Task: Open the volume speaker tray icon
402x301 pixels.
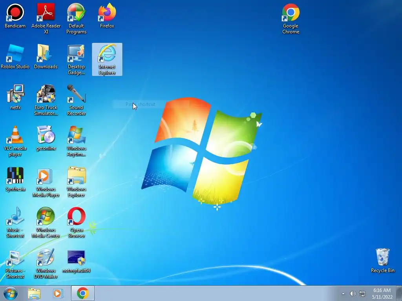Action: [353, 294]
